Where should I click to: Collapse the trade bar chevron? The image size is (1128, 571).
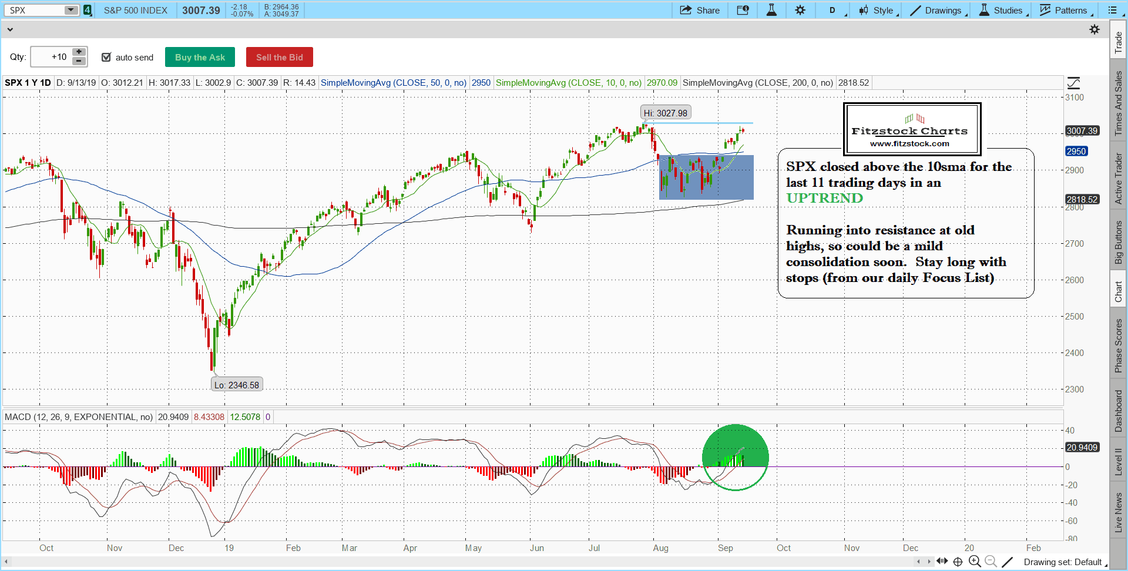pos(10,29)
